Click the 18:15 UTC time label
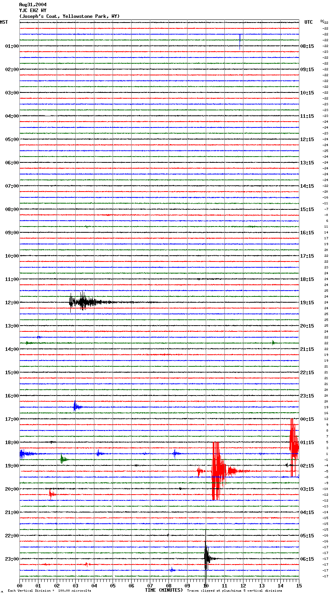The width and height of the screenshot is (330, 596). [307, 279]
